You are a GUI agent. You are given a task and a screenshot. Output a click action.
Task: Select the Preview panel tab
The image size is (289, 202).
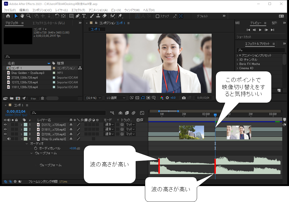256,23
